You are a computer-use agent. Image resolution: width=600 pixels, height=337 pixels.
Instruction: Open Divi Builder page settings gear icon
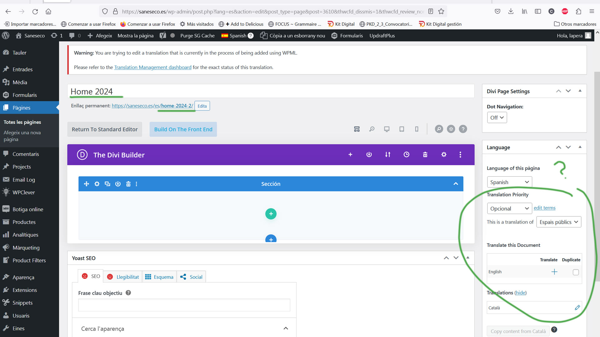click(444, 154)
